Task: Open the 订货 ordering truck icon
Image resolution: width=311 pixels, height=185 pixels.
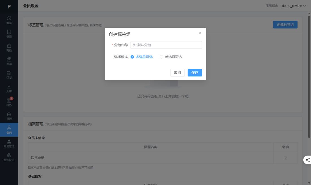Action: coord(9,75)
